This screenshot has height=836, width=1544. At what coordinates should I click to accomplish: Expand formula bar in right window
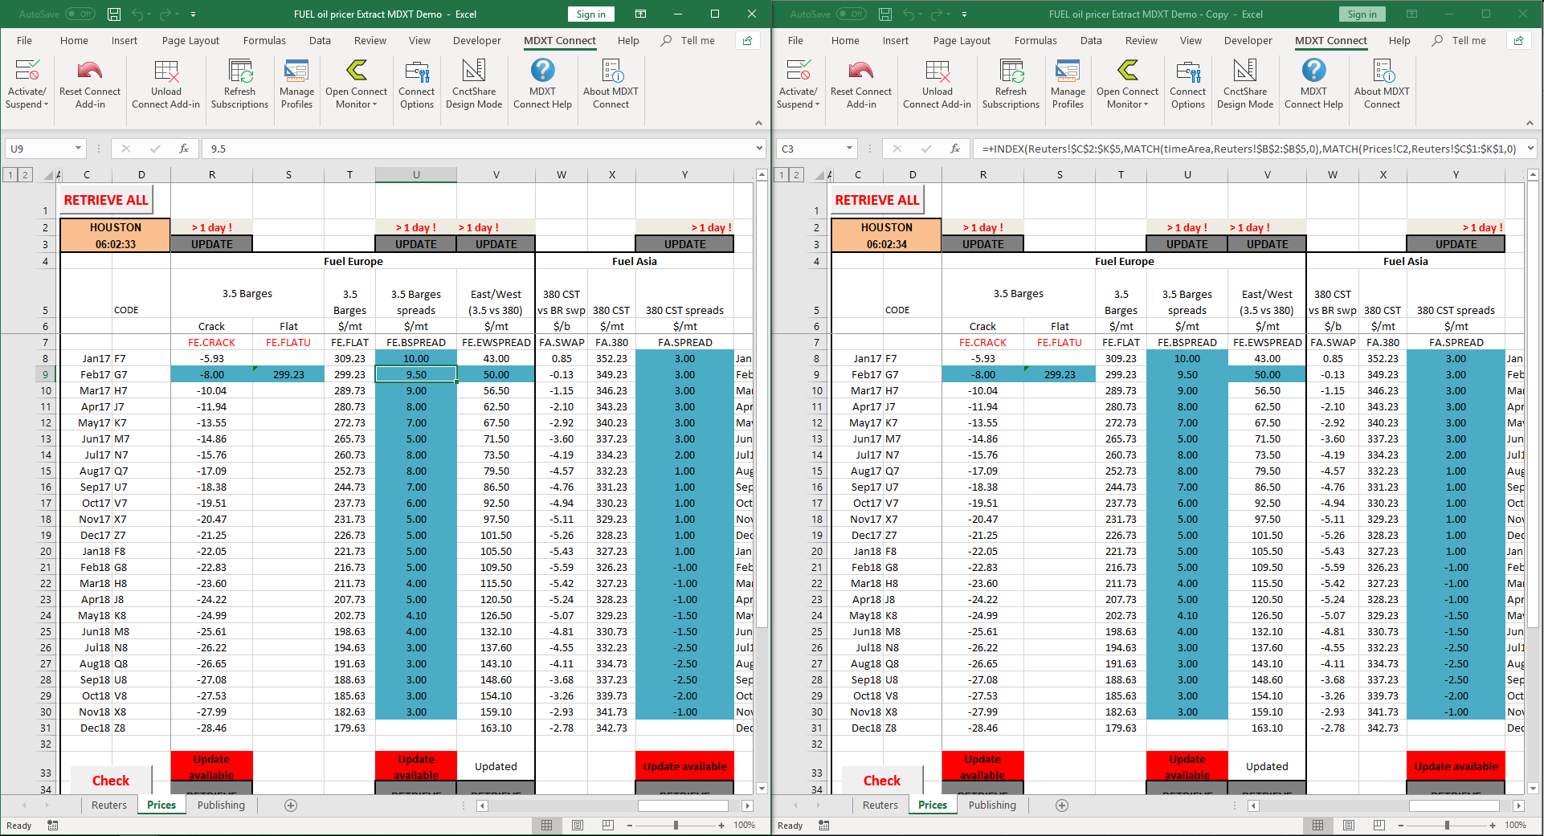coord(1530,149)
